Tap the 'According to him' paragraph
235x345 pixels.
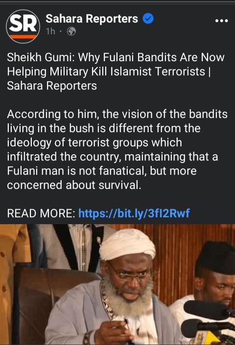(117, 150)
